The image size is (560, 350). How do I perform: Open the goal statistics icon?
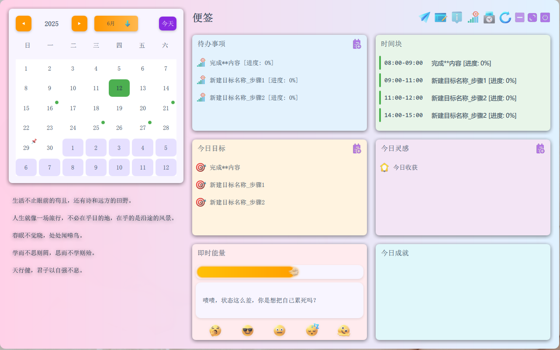pos(473,17)
